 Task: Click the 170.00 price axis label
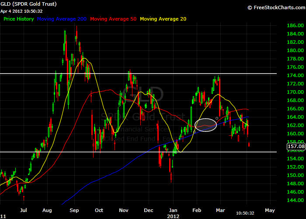coord(296,92)
